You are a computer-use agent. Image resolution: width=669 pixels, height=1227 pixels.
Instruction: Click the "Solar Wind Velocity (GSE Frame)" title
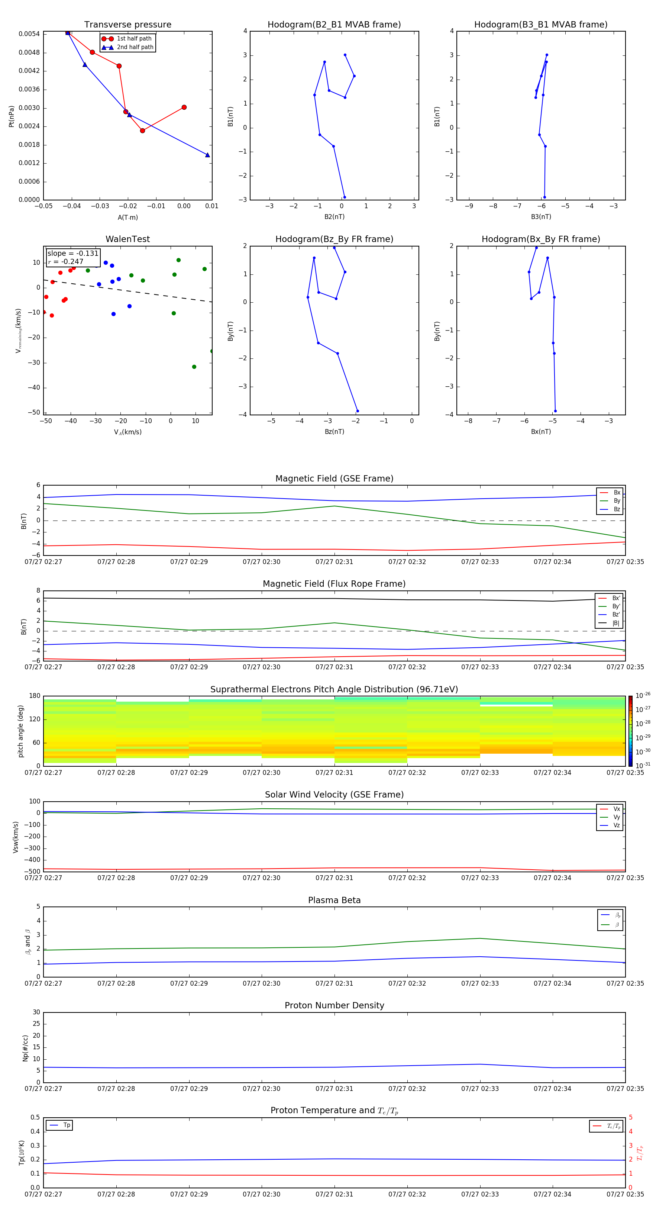pos(334,795)
